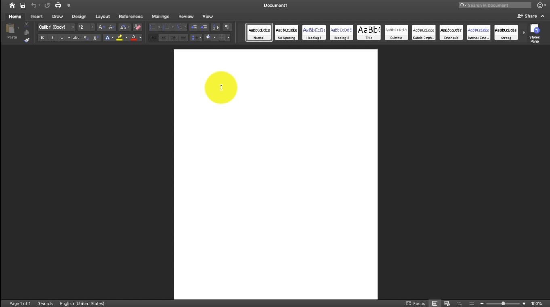
Task: Click the zoom slider handle
Action: pos(503,303)
